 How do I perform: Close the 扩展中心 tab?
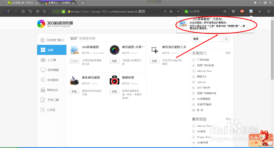click(73, 3)
